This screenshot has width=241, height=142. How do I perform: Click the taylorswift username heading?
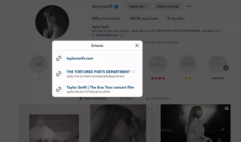102,7
